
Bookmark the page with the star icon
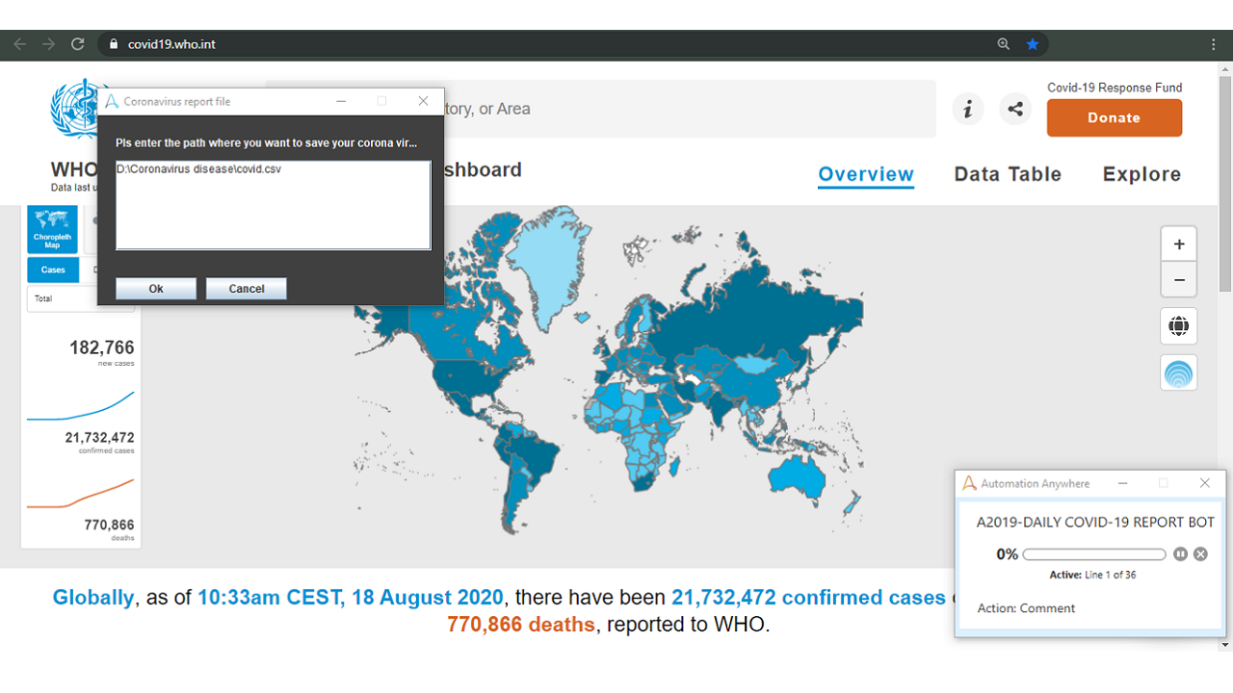tap(1033, 44)
